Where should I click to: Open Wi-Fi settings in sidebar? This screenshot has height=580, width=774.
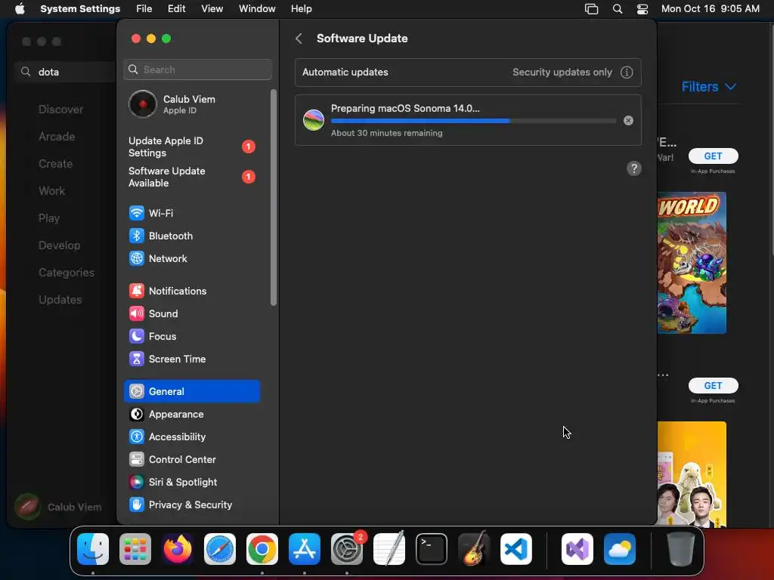tap(192, 213)
